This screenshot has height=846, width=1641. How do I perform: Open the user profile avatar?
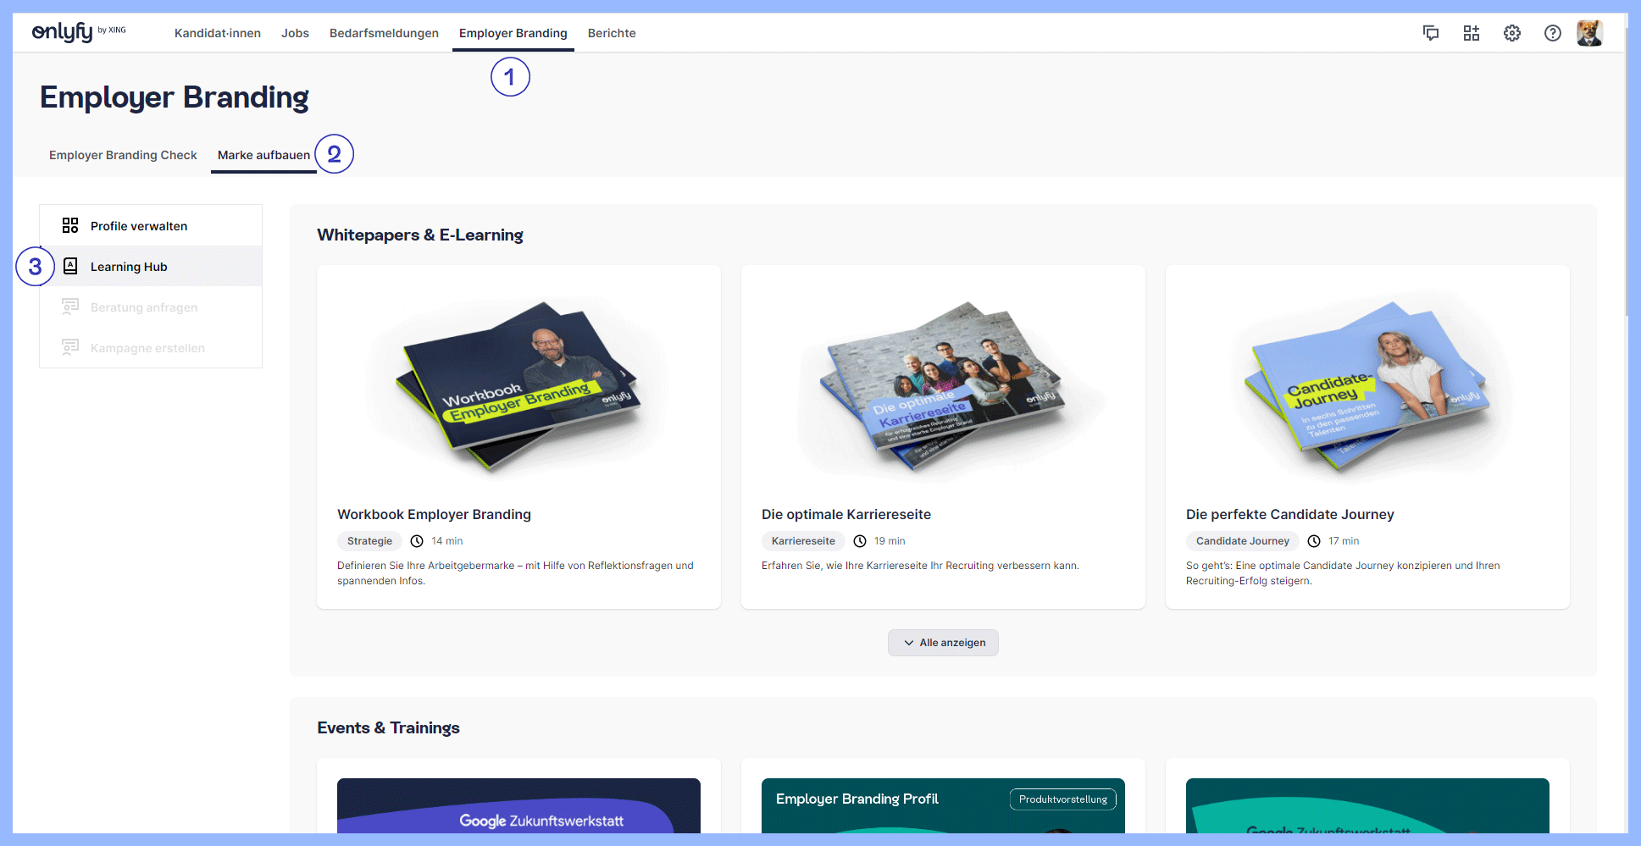[x=1589, y=33]
